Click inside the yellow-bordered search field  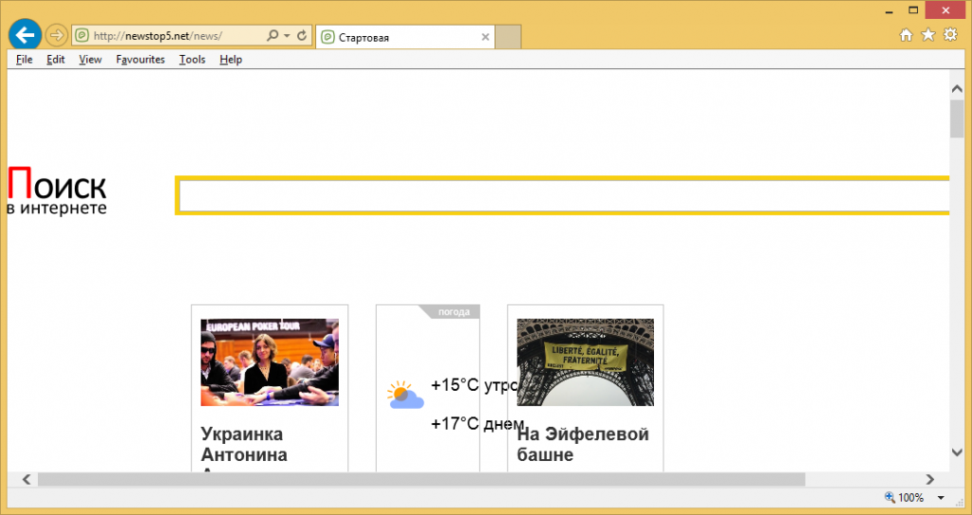click(562, 195)
